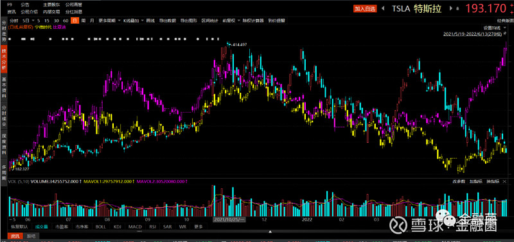Image resolution: width=514 pixels, height=242 pixels.
Task: Open 技术分析 sidebar section
Action: tap(4, 60)
